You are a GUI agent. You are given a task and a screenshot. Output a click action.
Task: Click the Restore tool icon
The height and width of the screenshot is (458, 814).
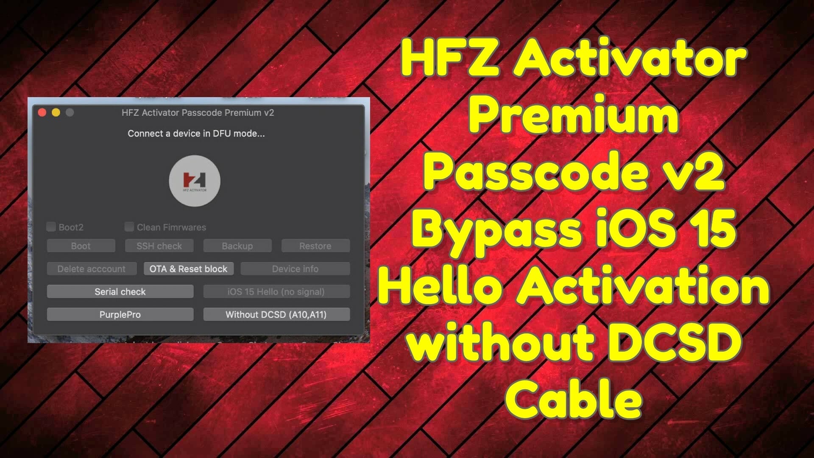click(x=314, y=246)
